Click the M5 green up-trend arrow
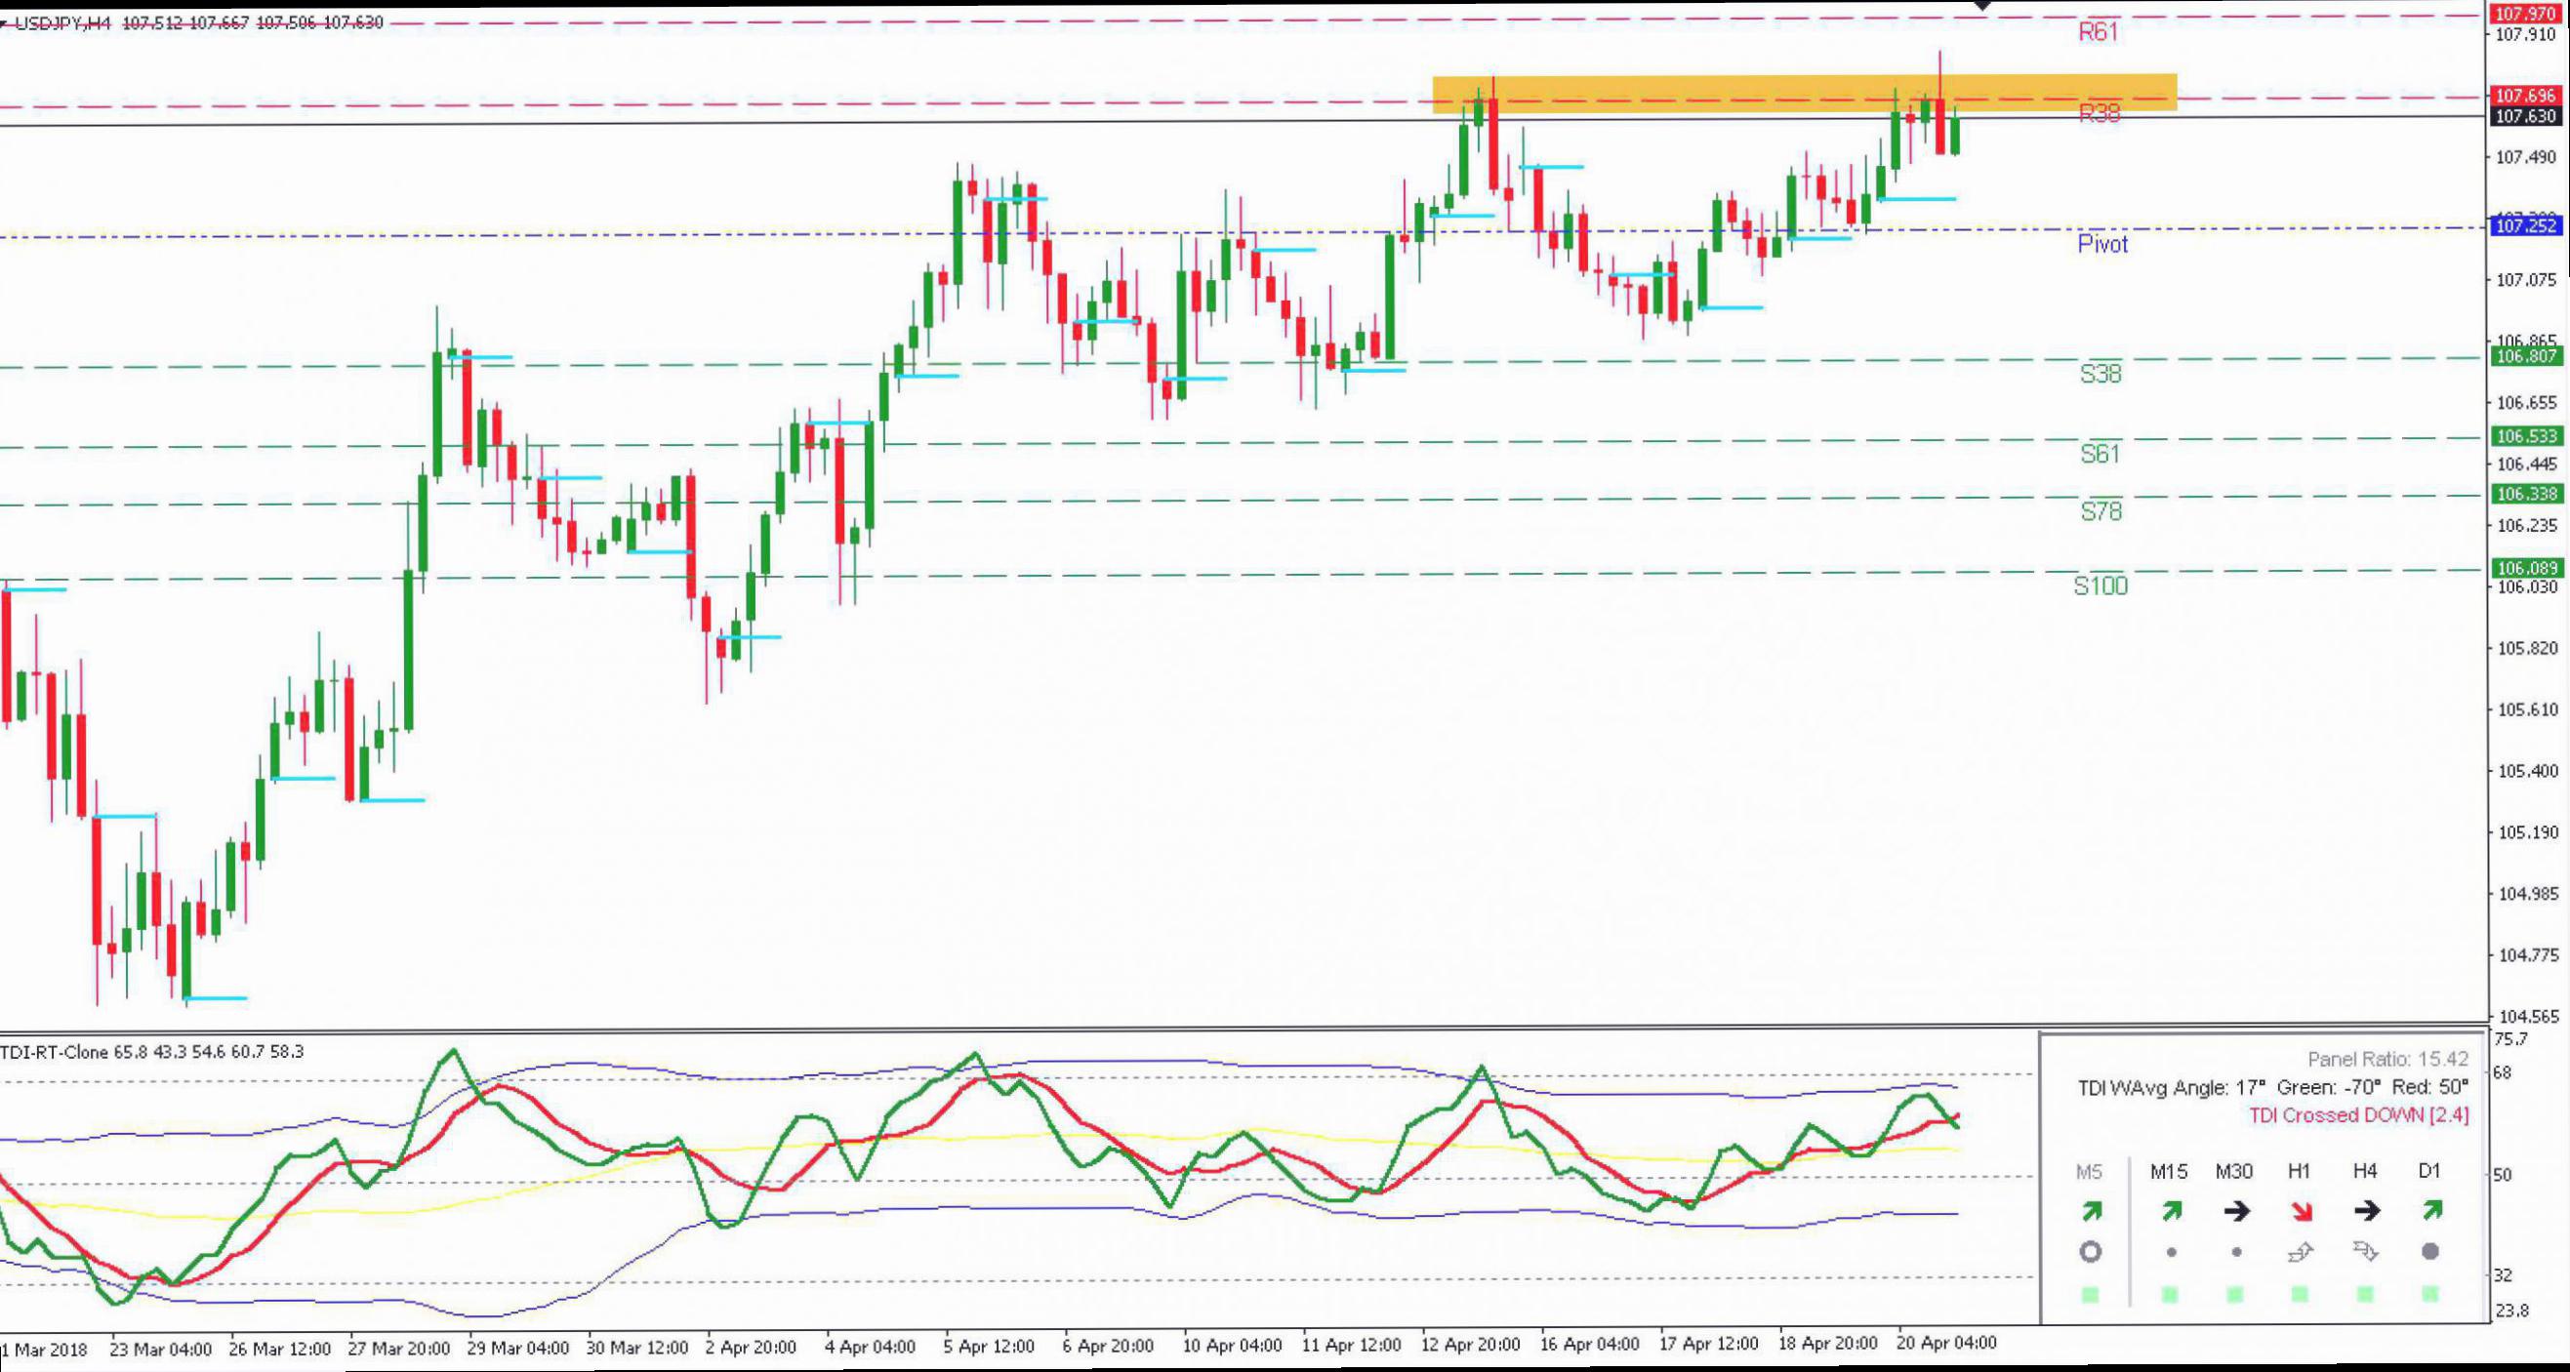This screenshot has width=2570, height=1372. (2091, 1211)
